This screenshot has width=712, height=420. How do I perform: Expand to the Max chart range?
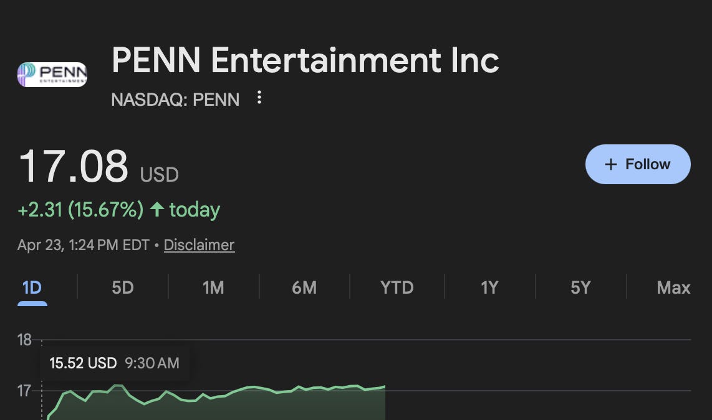[x=674, y=287]
